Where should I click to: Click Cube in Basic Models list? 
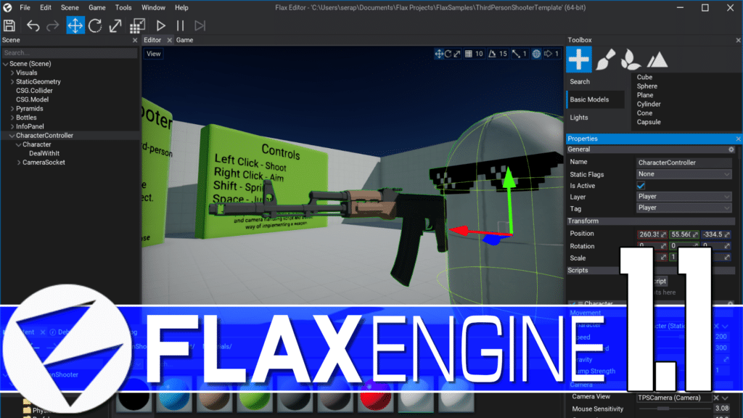click(x=644, y=77)
